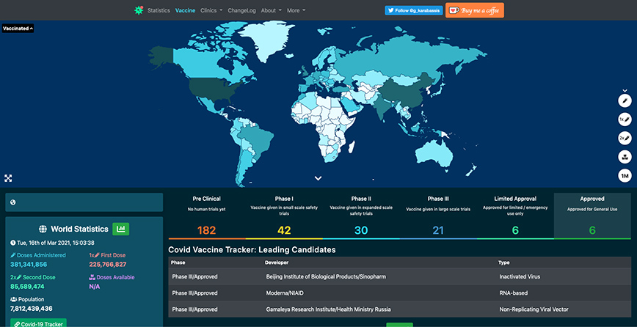This screenshot has height=327, width=637.
Task: Open the About dropdown menu
Action: pos(271,10)
